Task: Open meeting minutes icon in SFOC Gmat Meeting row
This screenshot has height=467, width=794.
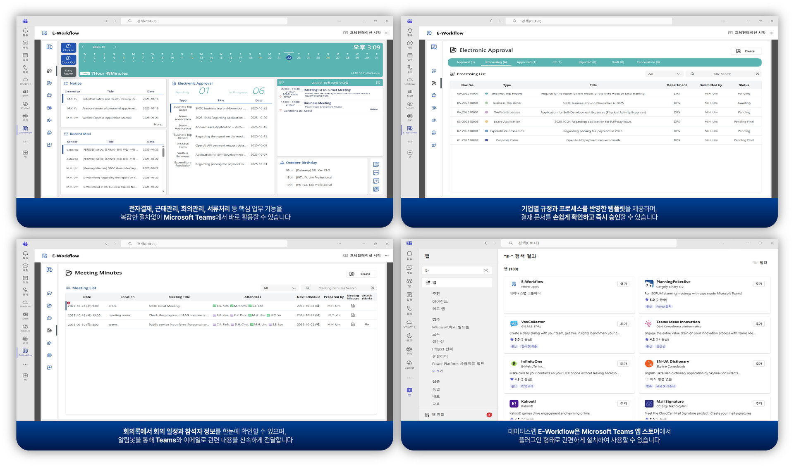Action: click(353, 306)
